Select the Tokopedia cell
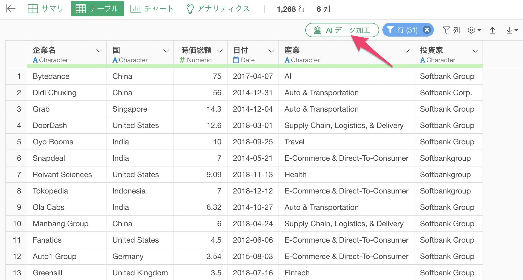Screen dimensions: 523x280 (67, 191)
